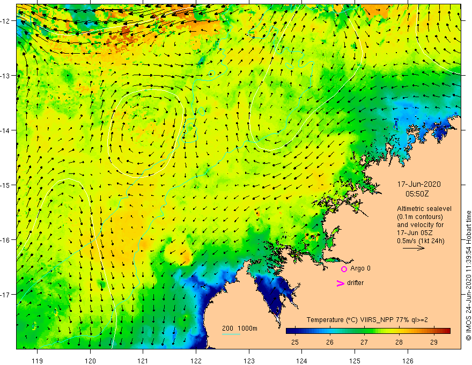Click the color bar at 27 degrees
Image resolution: width=472 pixels, height=365 pixels.
[x=364, y=331]
